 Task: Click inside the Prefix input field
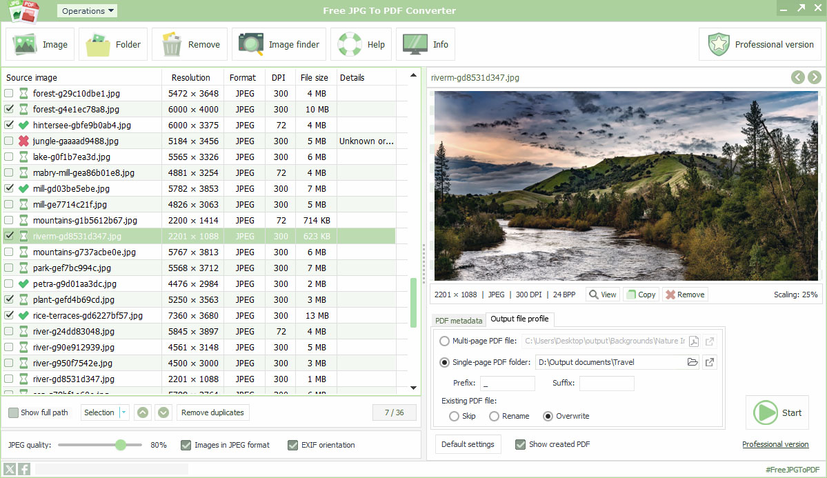507,383
